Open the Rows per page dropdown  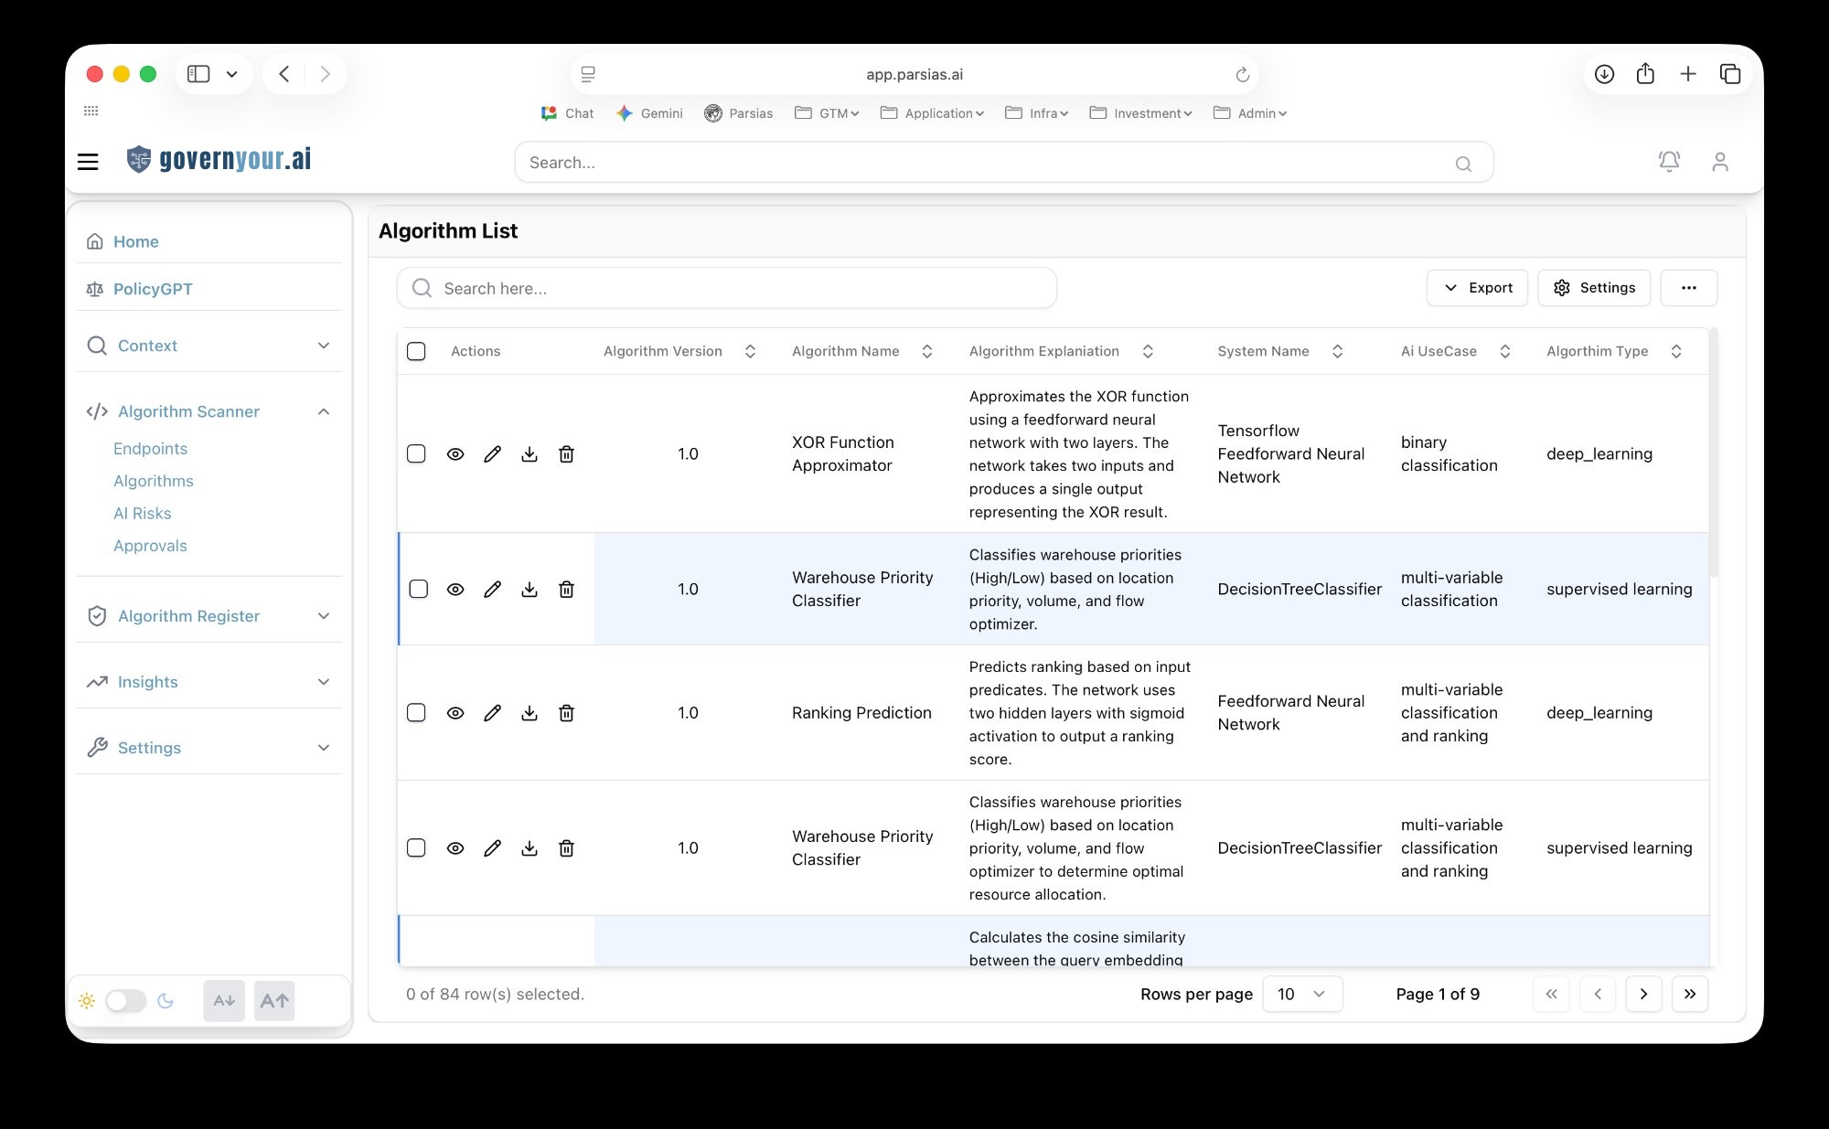pos(1301,994)
